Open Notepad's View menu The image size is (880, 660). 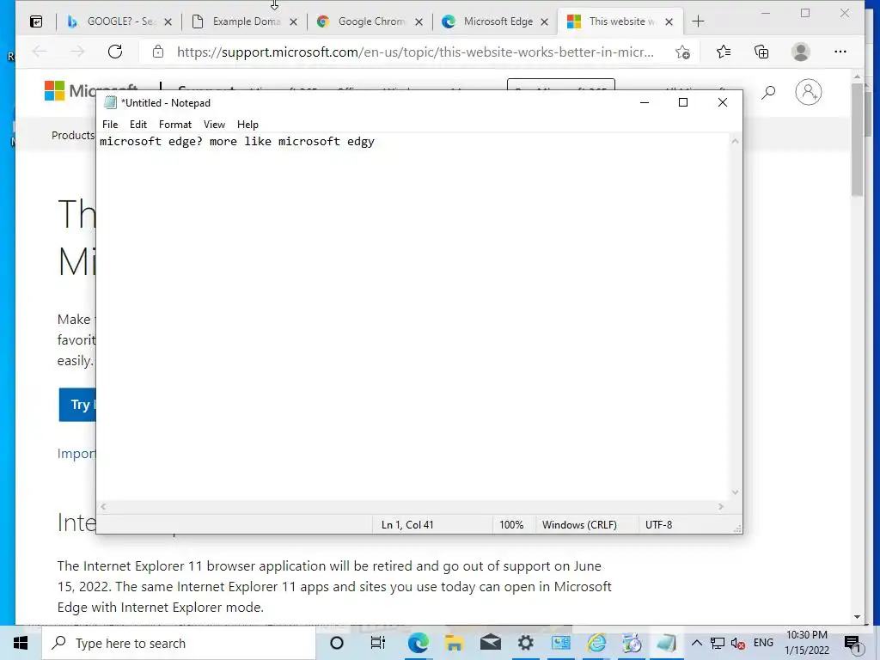click(x=214, y=125)
